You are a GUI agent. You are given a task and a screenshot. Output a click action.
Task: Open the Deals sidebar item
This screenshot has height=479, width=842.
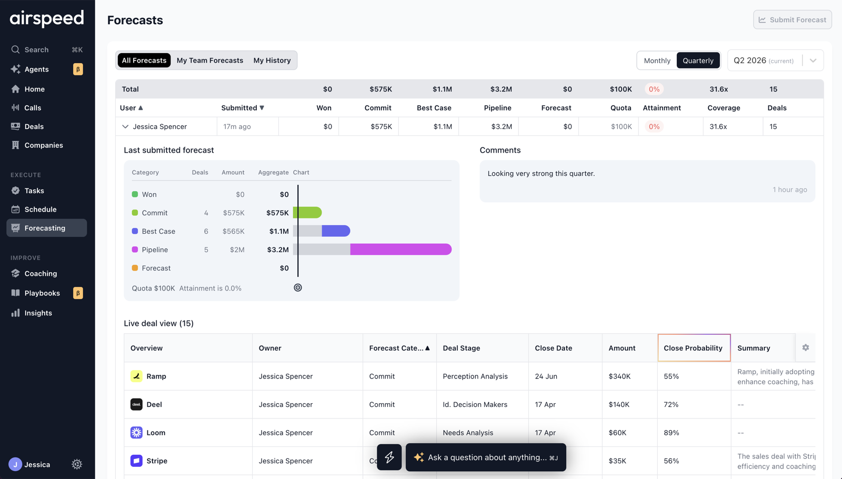pyautogui.click(x=47, y=126)
